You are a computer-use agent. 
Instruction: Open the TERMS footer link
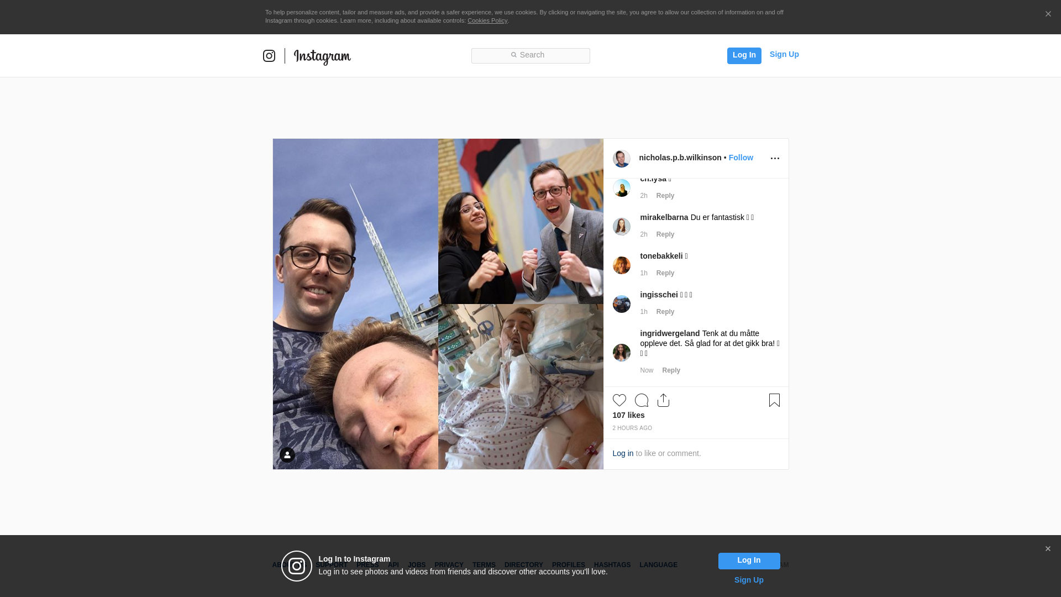coord(484,565)
